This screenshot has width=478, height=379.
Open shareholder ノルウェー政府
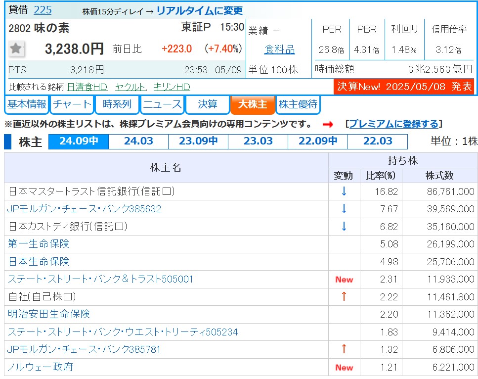(x=40, y=367)
